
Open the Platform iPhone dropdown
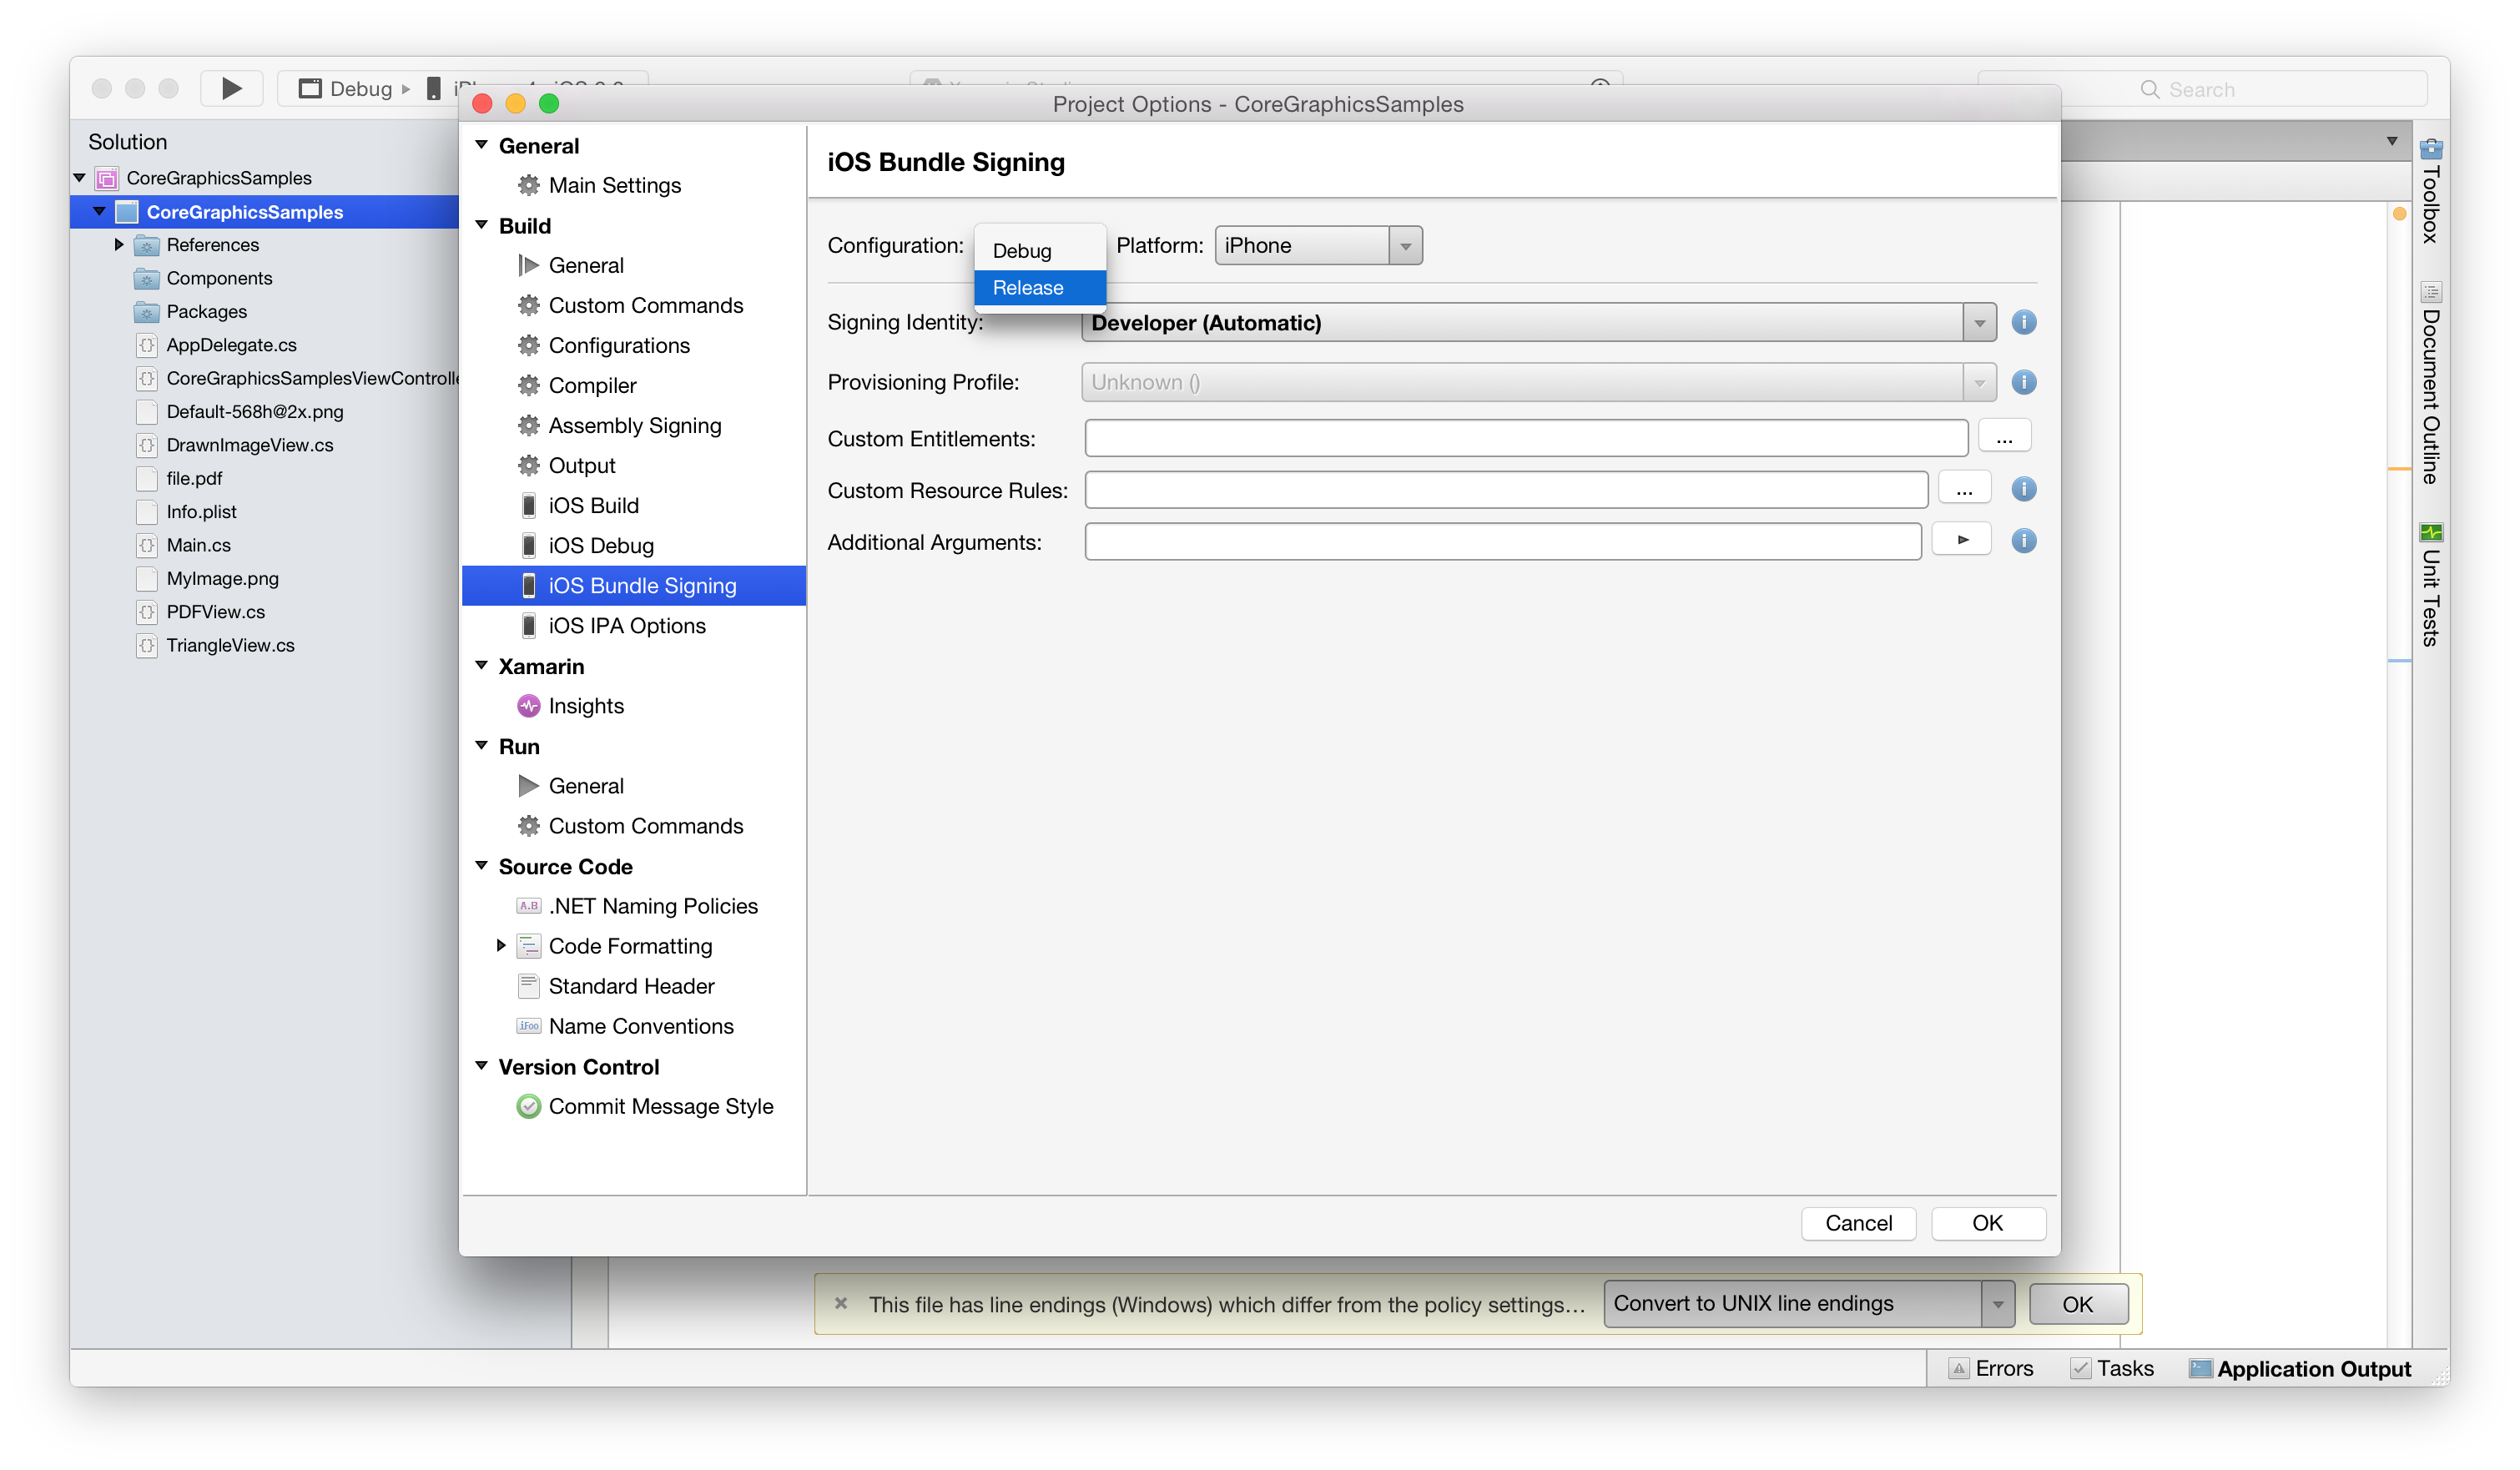coord(1407,245)
